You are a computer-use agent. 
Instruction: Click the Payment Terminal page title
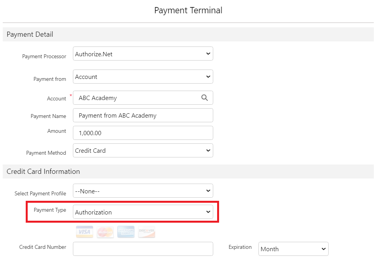click(x=188, y=11)
